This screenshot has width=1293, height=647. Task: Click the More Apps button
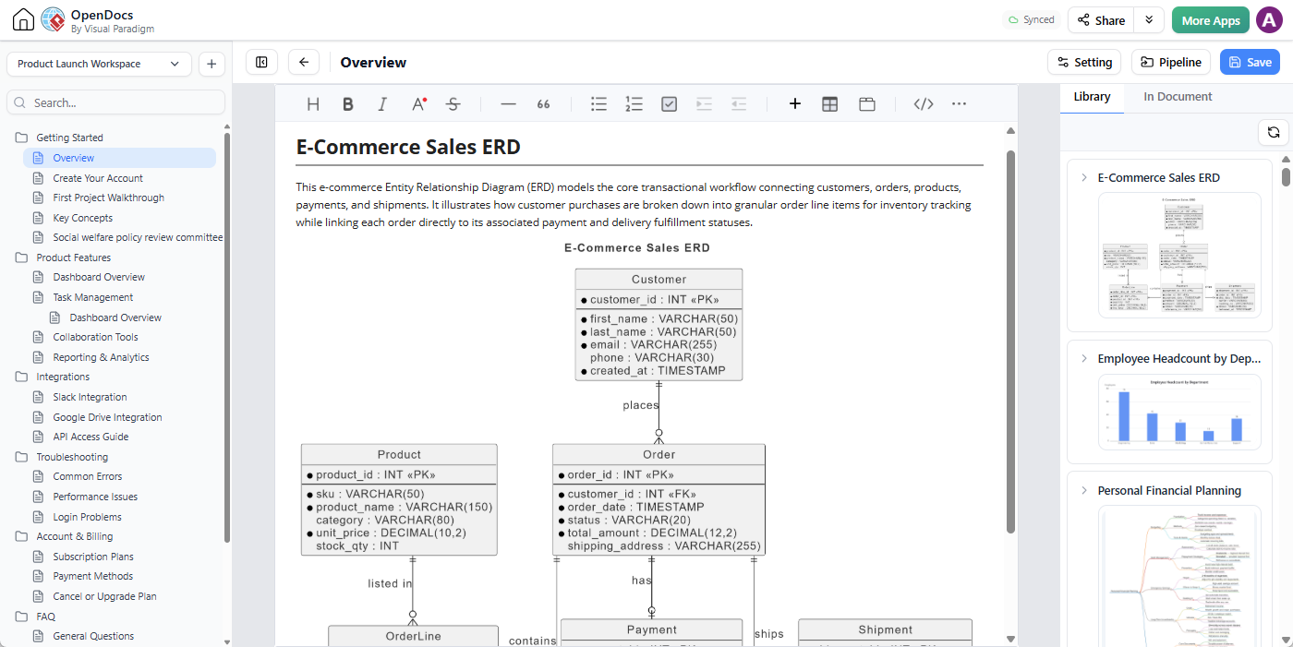(1211, 20)
